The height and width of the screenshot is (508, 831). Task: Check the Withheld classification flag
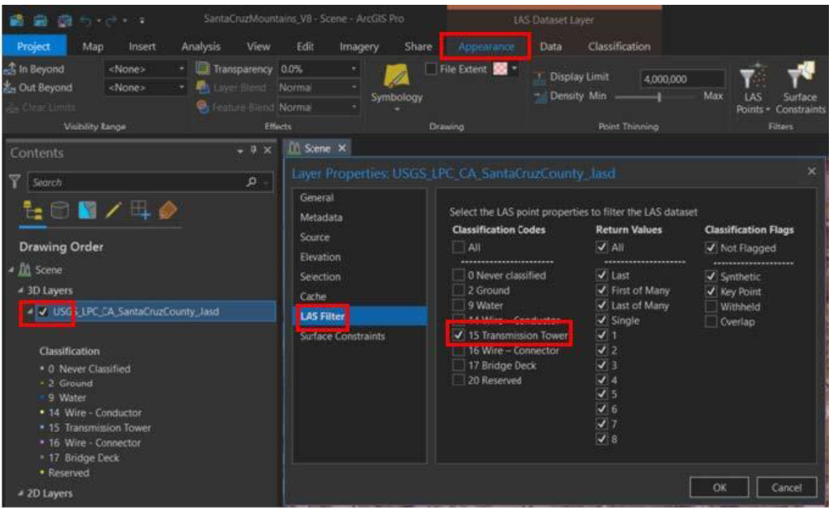click(711, 306)
